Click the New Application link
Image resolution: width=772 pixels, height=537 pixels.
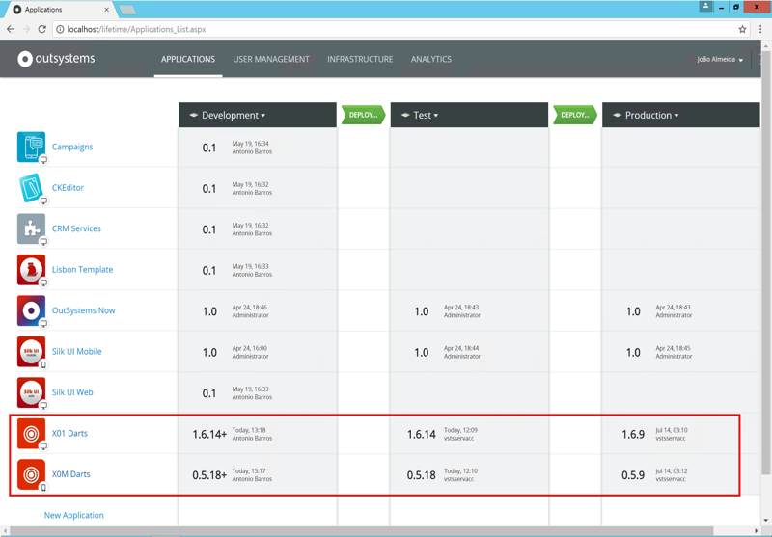coord(74,515)
